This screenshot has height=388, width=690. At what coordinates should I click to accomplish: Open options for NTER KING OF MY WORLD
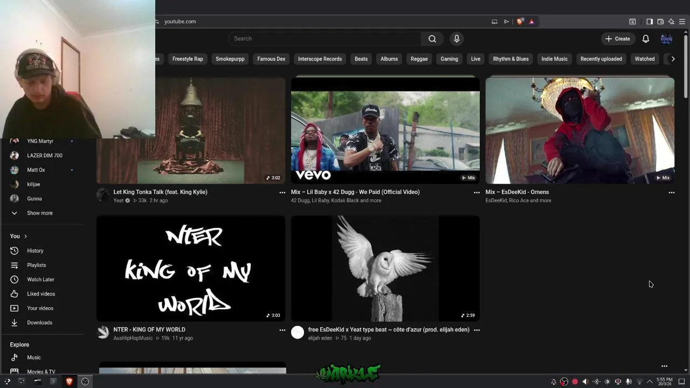282,330
